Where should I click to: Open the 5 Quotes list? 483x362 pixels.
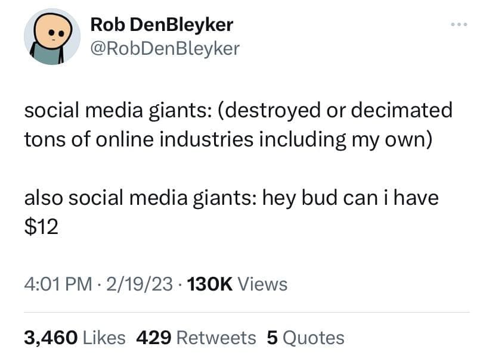pyautogui.click(x=305, y=338)
